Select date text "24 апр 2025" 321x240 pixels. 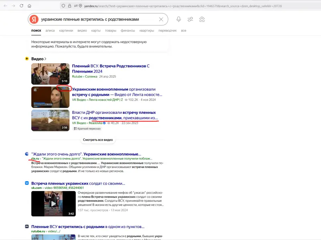[108, 77]
